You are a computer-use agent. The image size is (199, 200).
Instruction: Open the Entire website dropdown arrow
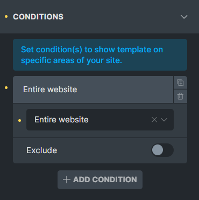(x=164, y=120)
